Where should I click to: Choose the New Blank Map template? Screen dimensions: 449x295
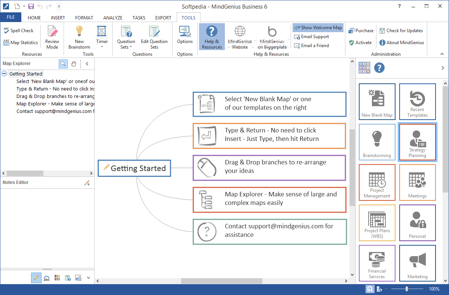tap(377, 102)
